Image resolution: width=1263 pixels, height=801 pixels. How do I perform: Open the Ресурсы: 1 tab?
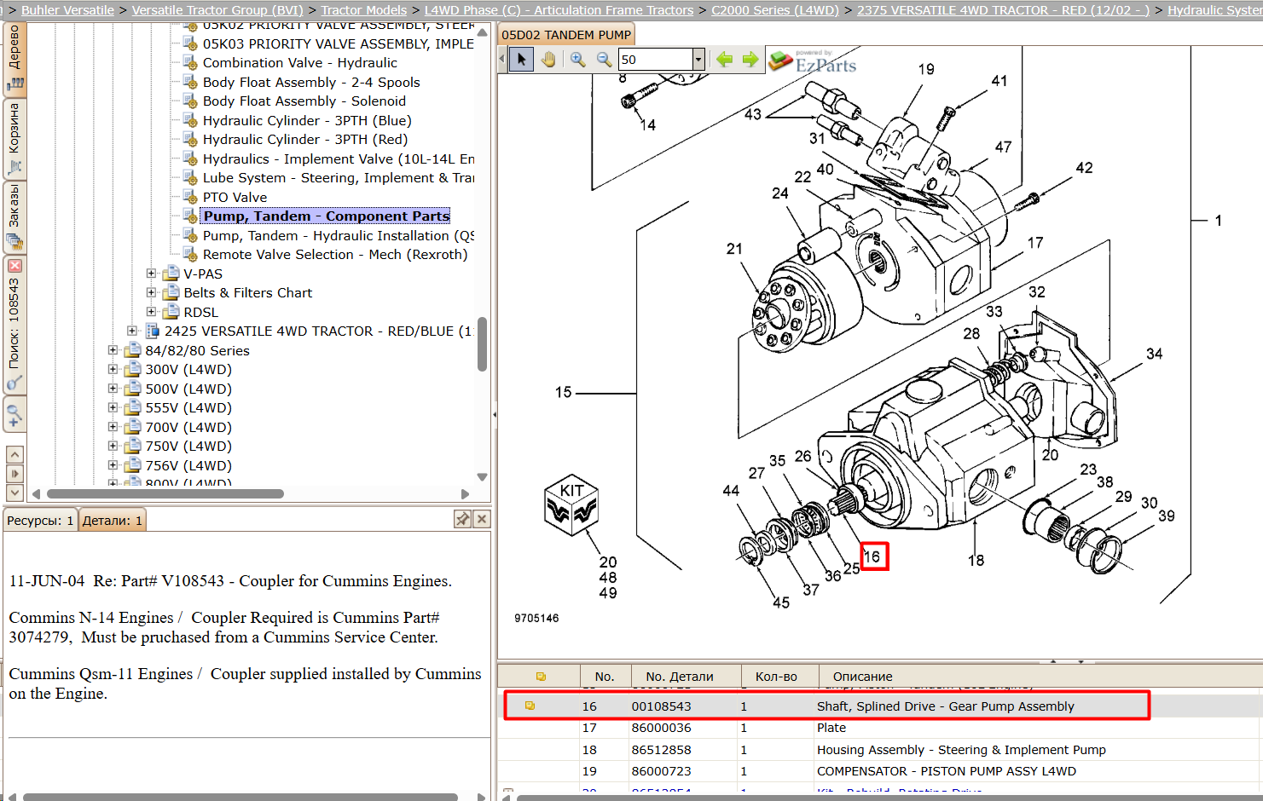(40, 521)
